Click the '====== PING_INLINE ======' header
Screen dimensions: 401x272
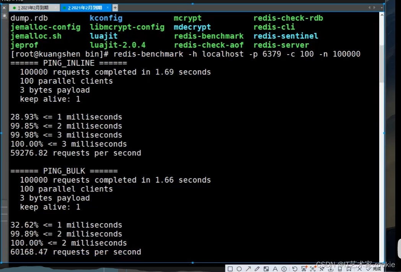[69, 63]
